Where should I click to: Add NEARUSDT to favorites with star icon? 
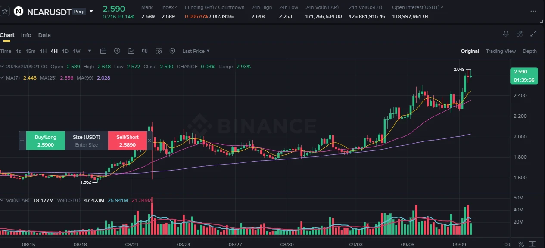[x=5, y=12]
